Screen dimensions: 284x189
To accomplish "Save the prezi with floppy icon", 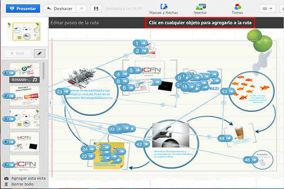I will (x=96, y=9).
